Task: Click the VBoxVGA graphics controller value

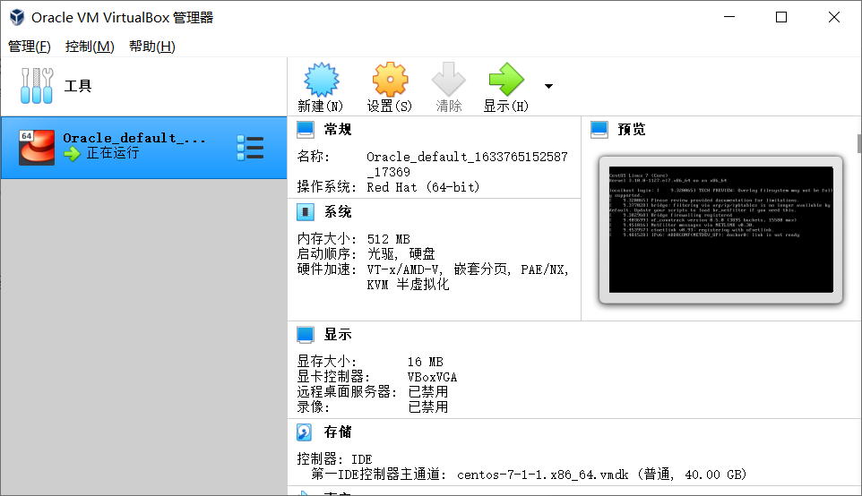Action: coord(432,377)
